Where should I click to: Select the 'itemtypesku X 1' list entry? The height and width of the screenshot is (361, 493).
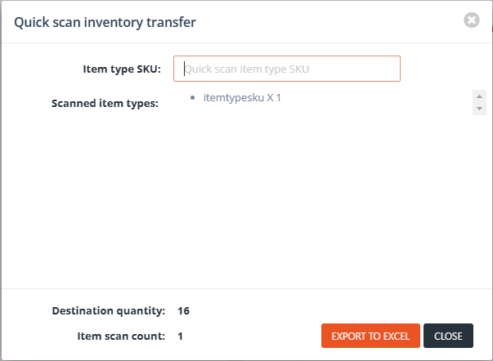click(x=242, y=98)
